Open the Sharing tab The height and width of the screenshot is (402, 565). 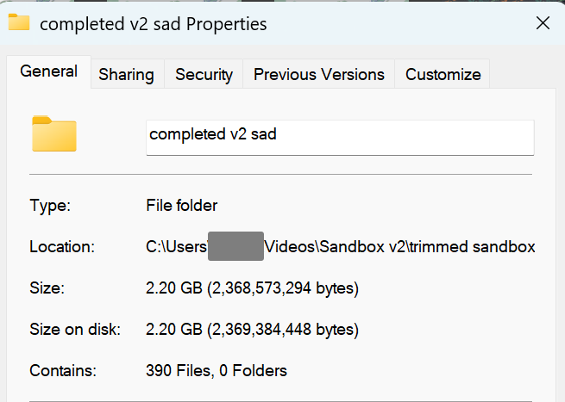[127, 74]
